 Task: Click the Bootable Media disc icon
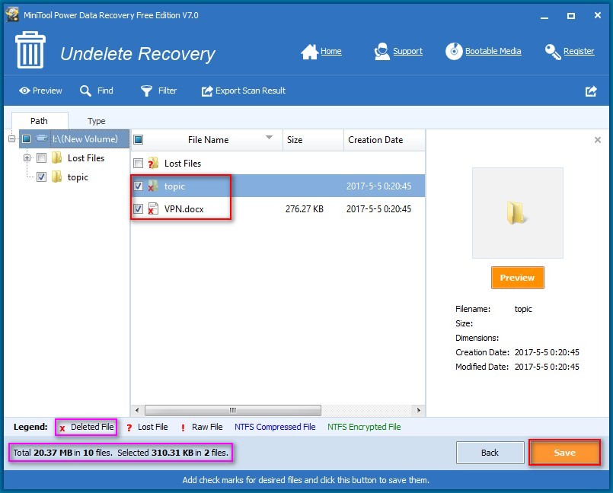pos(454,51)
